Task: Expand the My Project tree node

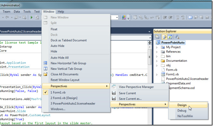Action: [x=157, y=47]
